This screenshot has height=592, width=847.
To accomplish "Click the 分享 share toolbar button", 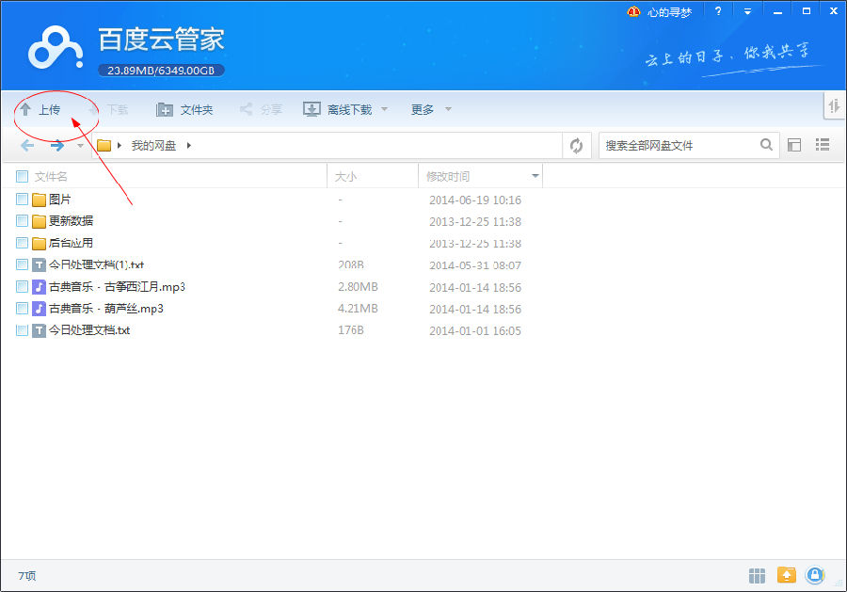I will [x=261, y=110].
